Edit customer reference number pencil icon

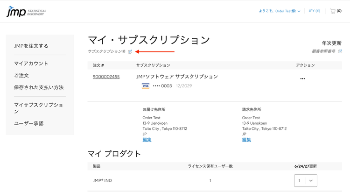point(340,51)
